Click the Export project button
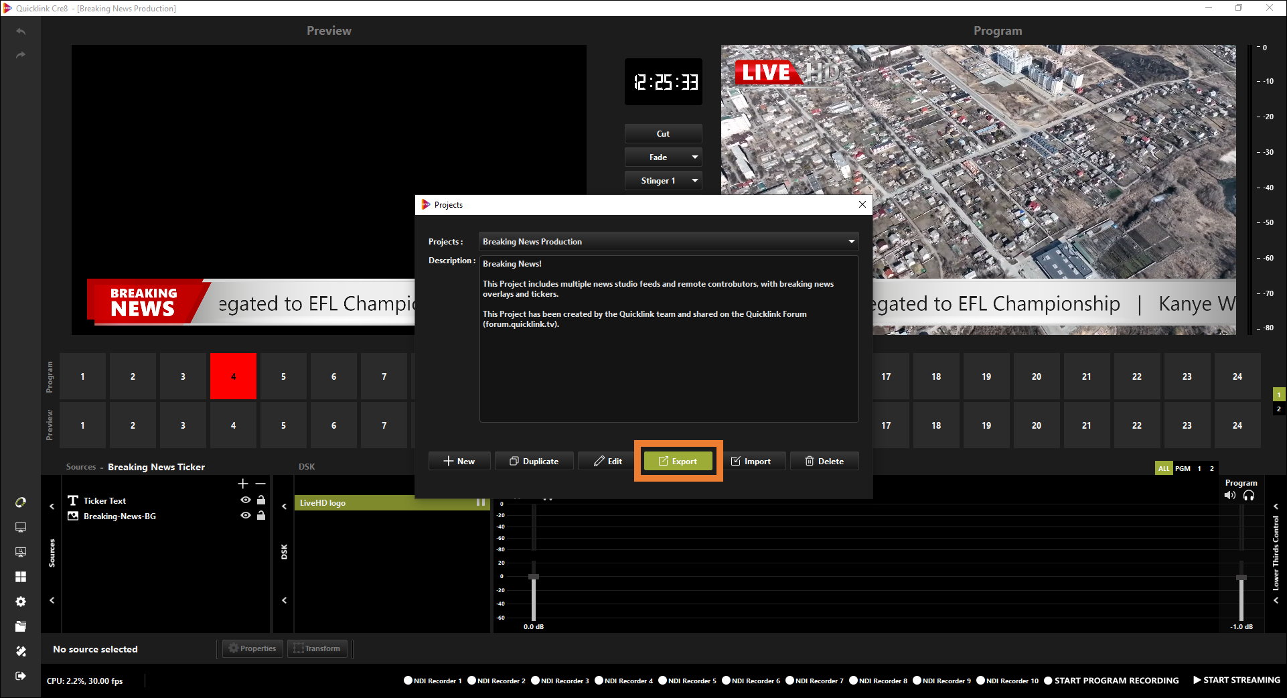The height and width of the screenshot is (698, 1287). point(678,461)
